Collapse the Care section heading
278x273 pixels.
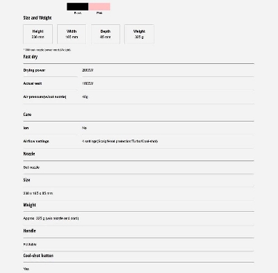[27, 115]
